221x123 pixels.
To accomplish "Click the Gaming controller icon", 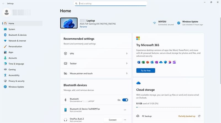I will pos(5,69).
